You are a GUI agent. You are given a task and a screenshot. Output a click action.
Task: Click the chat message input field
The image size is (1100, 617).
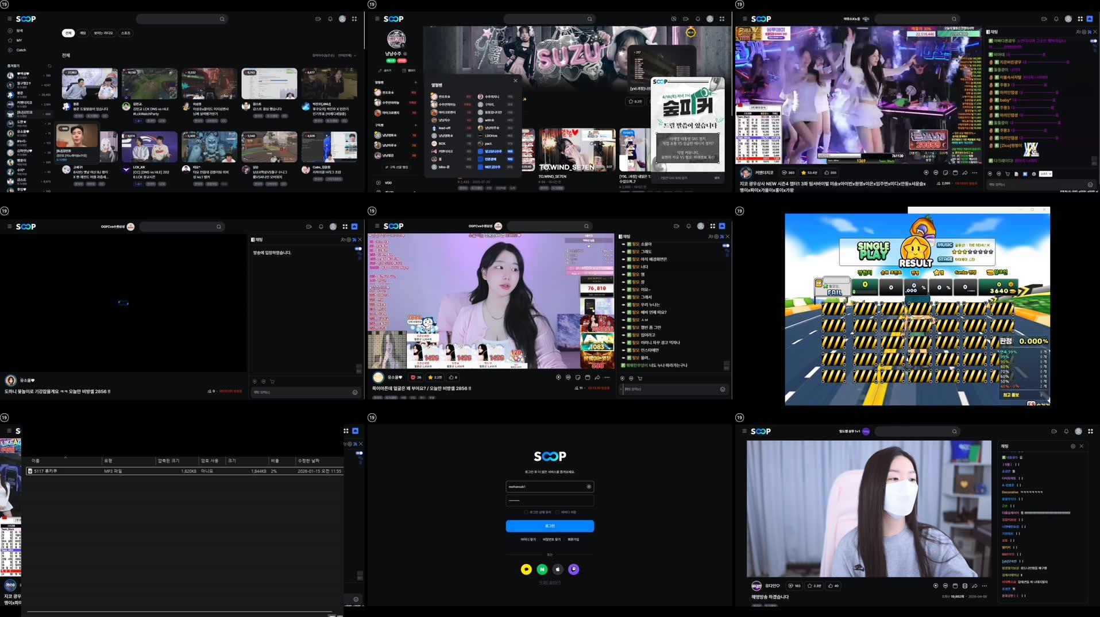point(666,389)
